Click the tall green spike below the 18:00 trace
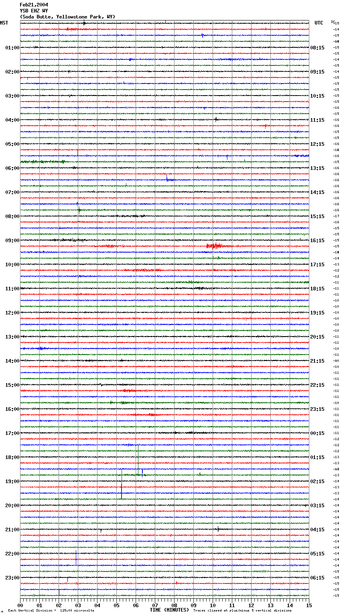 (138, 460)
